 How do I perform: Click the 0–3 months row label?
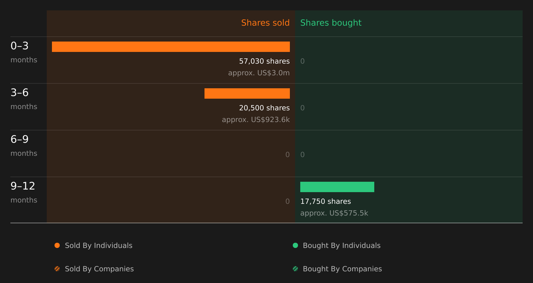coord(24,52)
